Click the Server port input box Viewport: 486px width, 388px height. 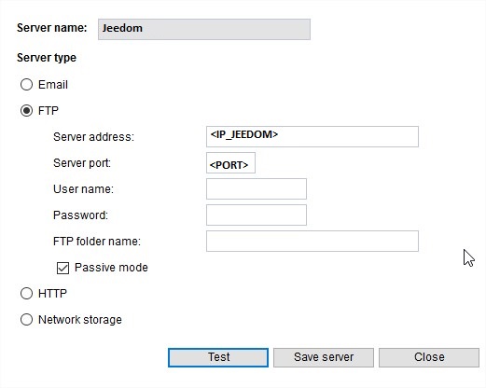(230, 162)
